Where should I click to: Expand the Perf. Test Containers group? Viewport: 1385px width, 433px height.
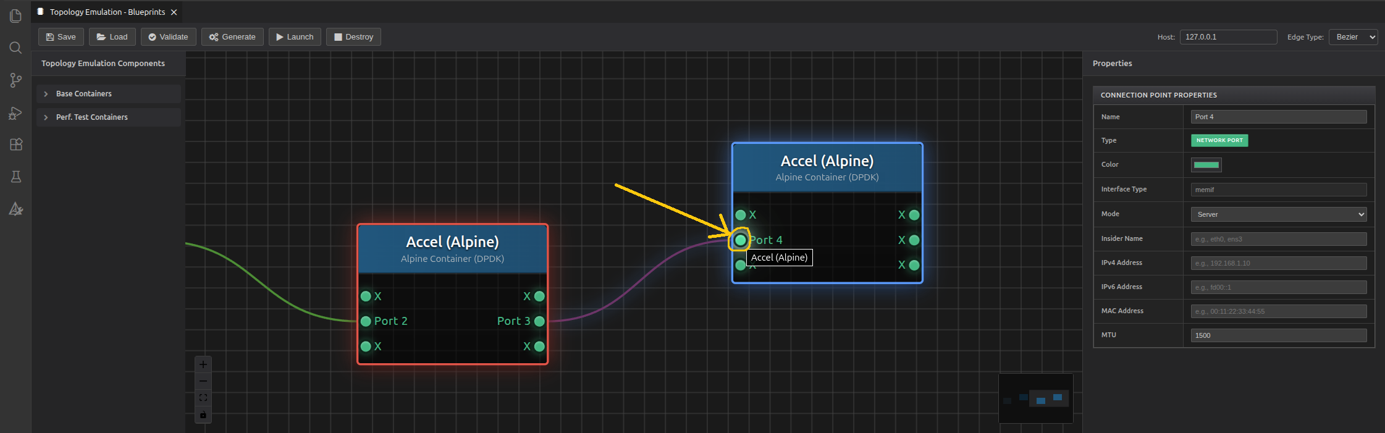click(109, 117)
